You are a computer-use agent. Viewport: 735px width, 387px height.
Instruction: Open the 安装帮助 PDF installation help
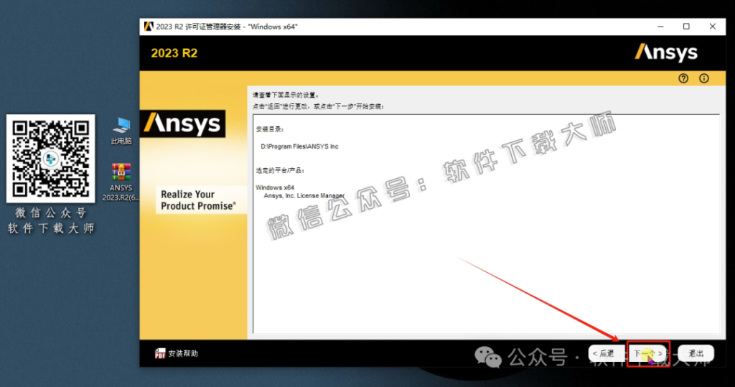177,353
